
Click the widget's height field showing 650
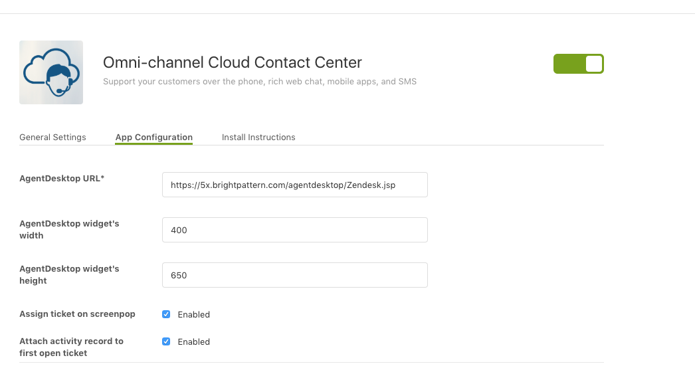pos(295,275)
